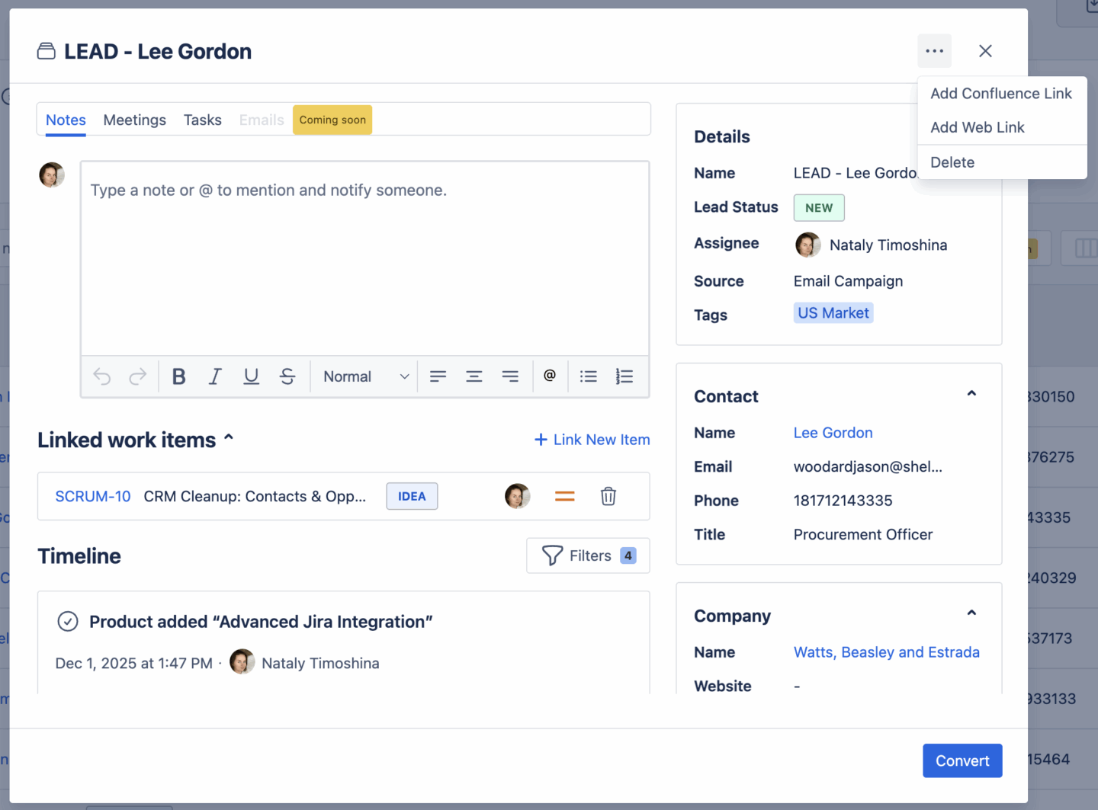This screenshot has height=810, width=1098.
Task: Toggle bold formatting in the note editor
Action: click(x=178, y=376)
